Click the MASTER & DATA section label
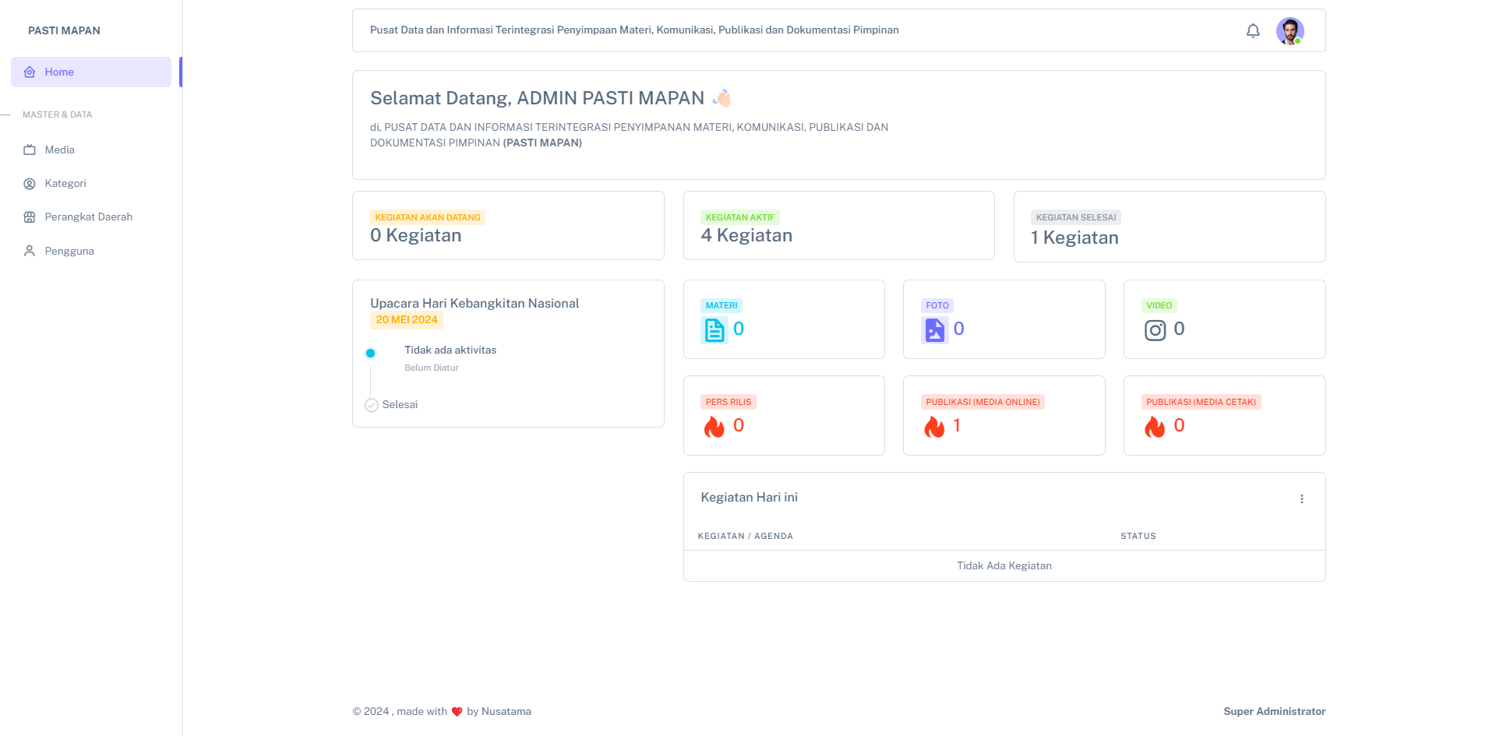Viewport: 1496px width, 736px height. click(57, 114)
